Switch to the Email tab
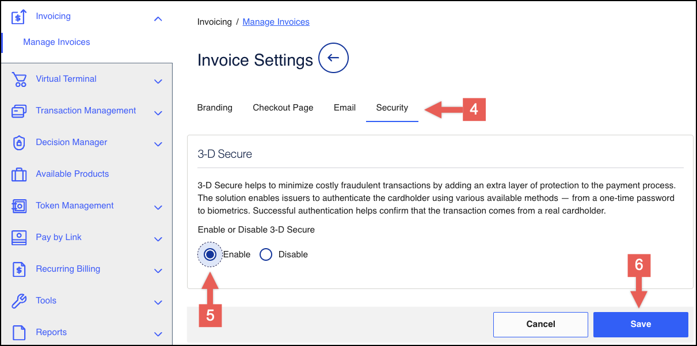 pos(345,108)
